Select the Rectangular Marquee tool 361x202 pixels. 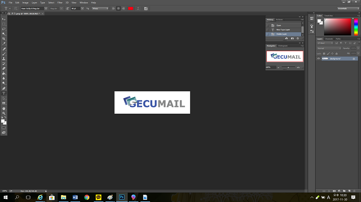[4, 24]
